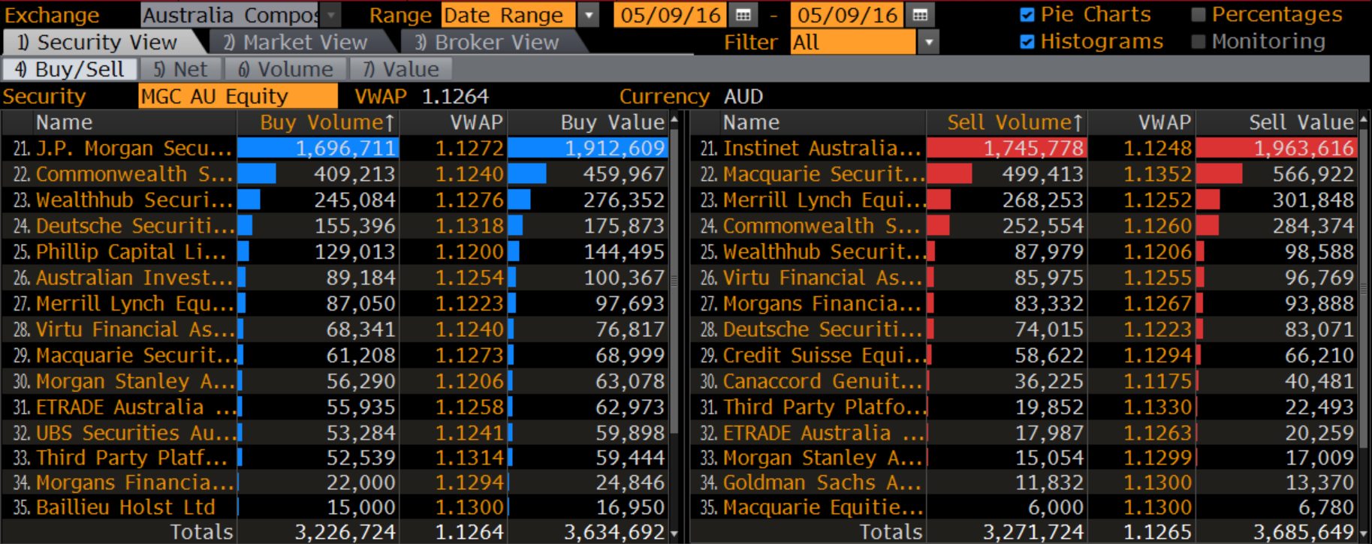Select Commonwealth S... buyer row
This screenshot has width=1372, height=544.
(335, 174)
